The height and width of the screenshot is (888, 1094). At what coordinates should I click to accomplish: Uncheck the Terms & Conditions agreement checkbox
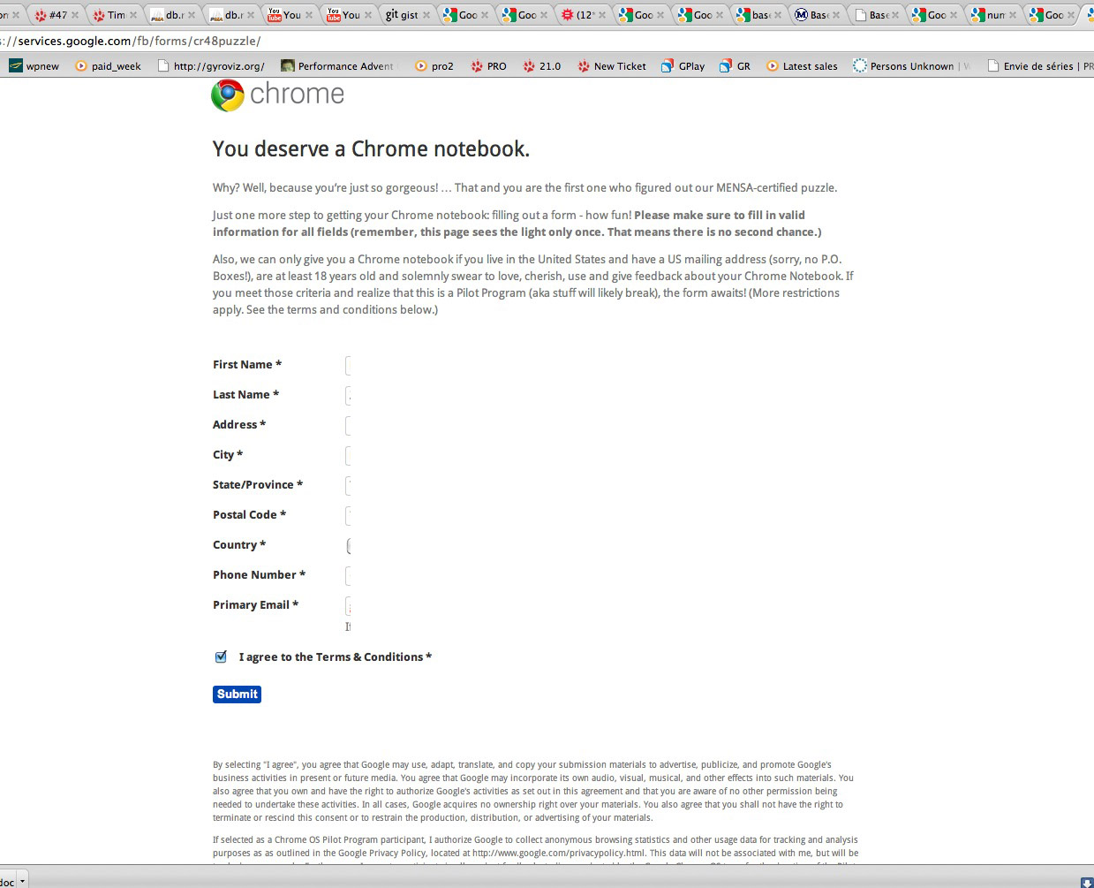click(x=221, y=657)
